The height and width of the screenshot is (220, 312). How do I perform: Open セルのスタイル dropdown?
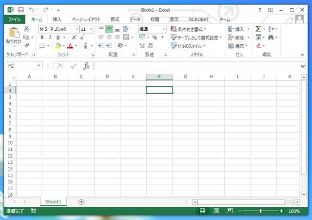pos(188,46)
